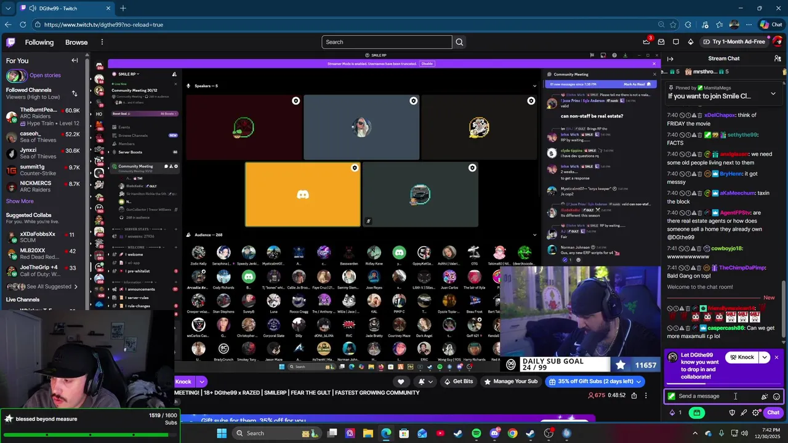
Task: Open stories link
Action: click(45, 76)
